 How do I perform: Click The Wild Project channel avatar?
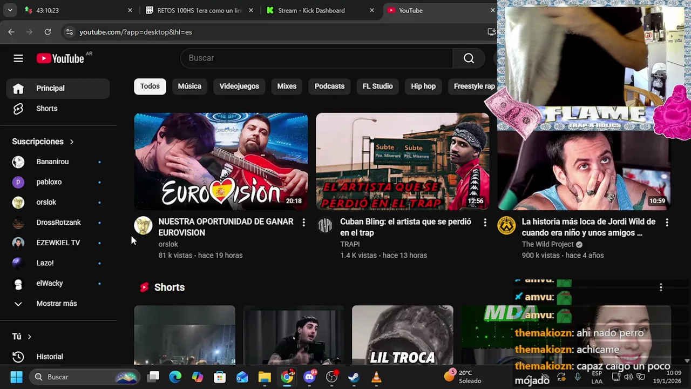[506, 225]
